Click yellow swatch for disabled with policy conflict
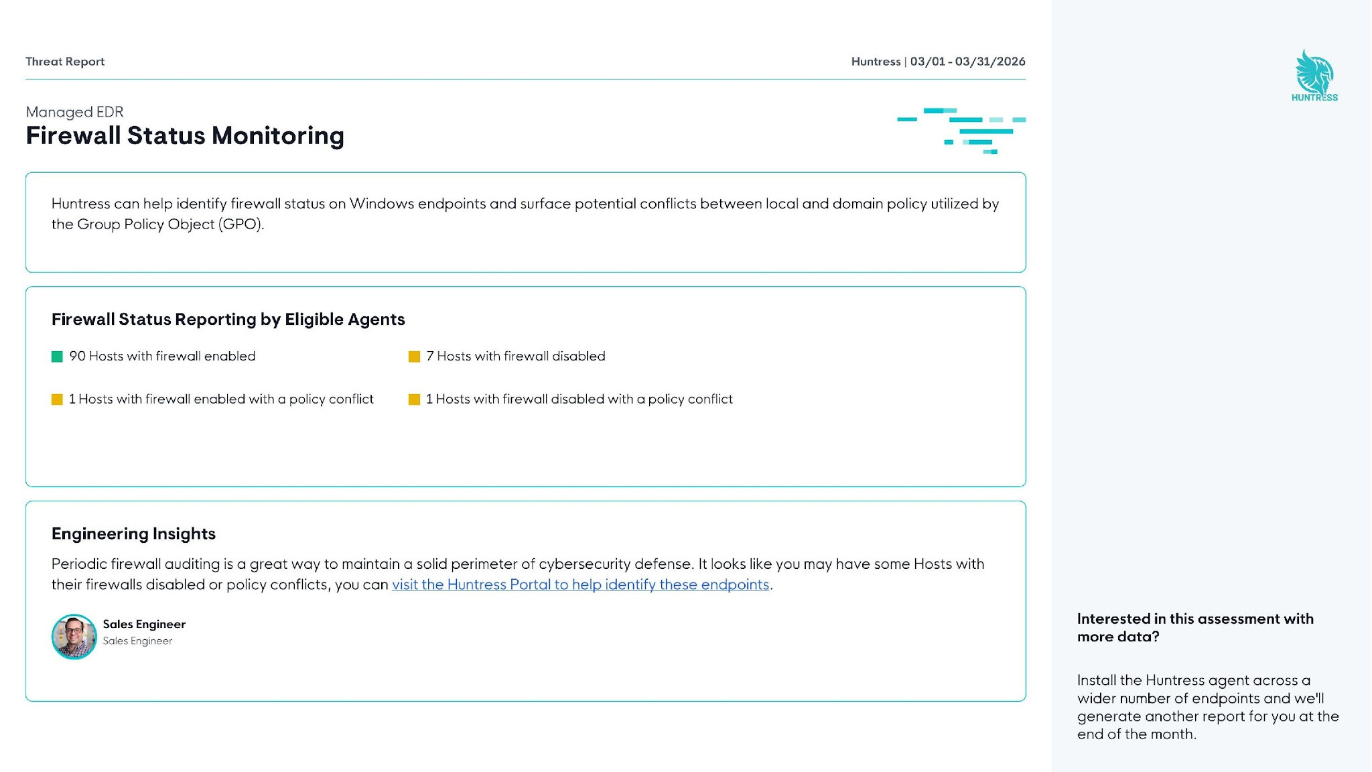The width and height of the screenshot is (1372, 772). tap(414, 399)
